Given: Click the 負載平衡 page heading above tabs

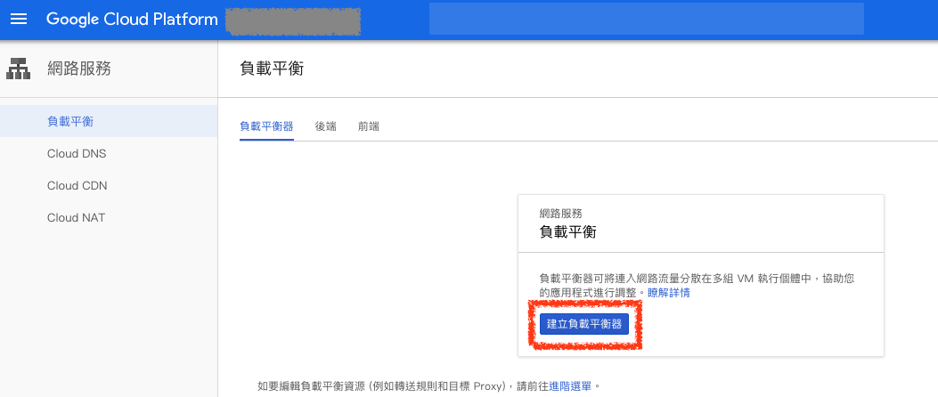Looking at the screenshot, I should point(272,69).
